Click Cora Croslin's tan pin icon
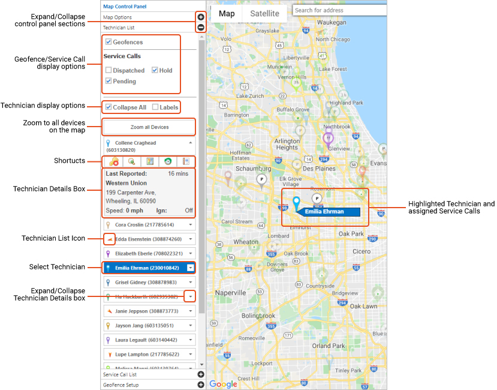This screenshot has width=497, height=390. pos(108,225)
